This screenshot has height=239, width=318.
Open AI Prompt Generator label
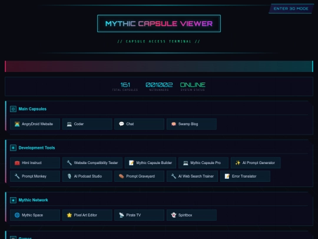click(259, 163)
